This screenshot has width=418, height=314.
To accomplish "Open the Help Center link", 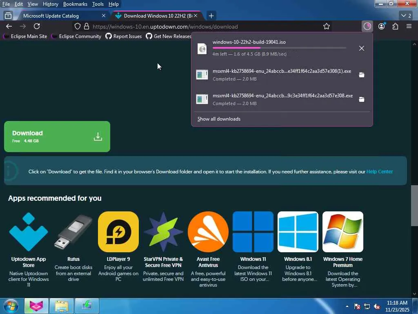I will [x=380, y=171].
